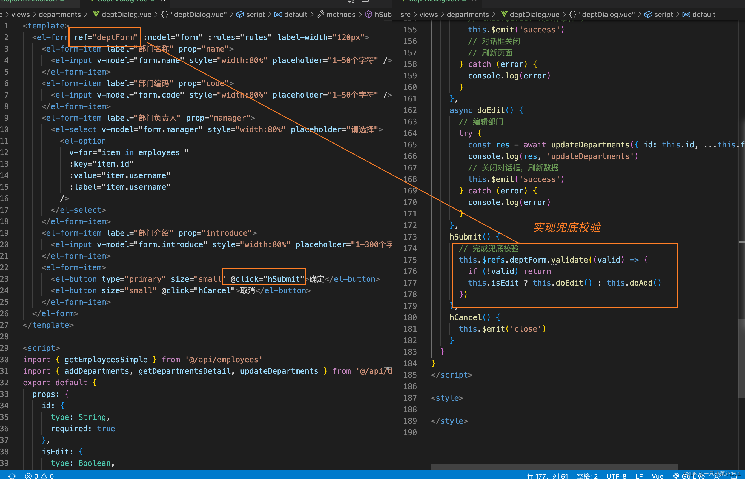Viewport: 745px width, 479px height.
Task: Click the Vue icon in left breadcrumb
Action: (96, 14)
